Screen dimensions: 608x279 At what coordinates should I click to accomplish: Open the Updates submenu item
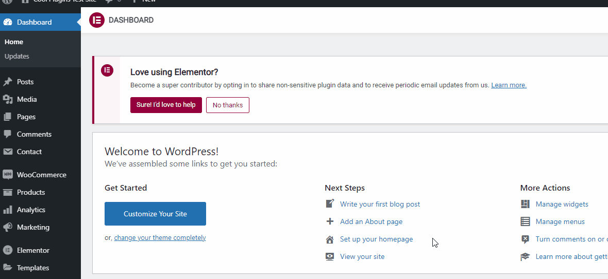[16, 56]
